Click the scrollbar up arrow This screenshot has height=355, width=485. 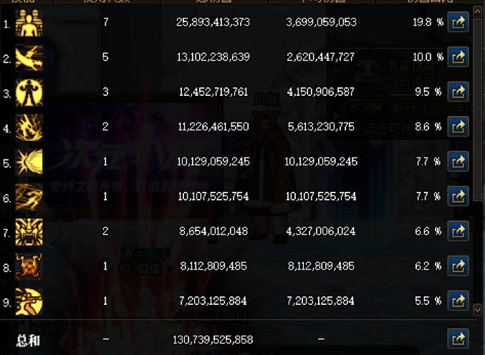coord(477,11)
